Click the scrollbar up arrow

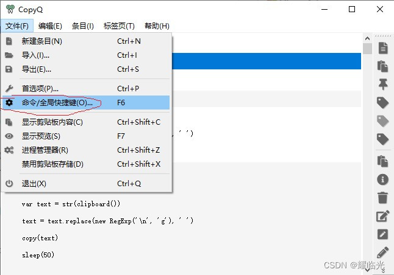pyautogui.click(x=367, y=38)
